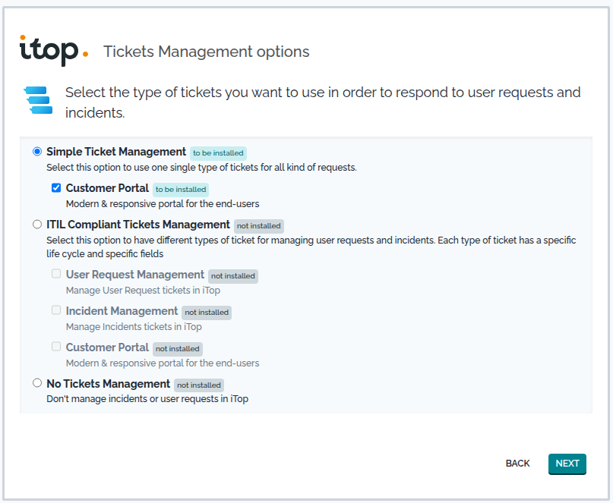Click 'Manage User Request tickets in iTop' text
The height and width of the screenshot is (503, 613).
tap(143, 291)
